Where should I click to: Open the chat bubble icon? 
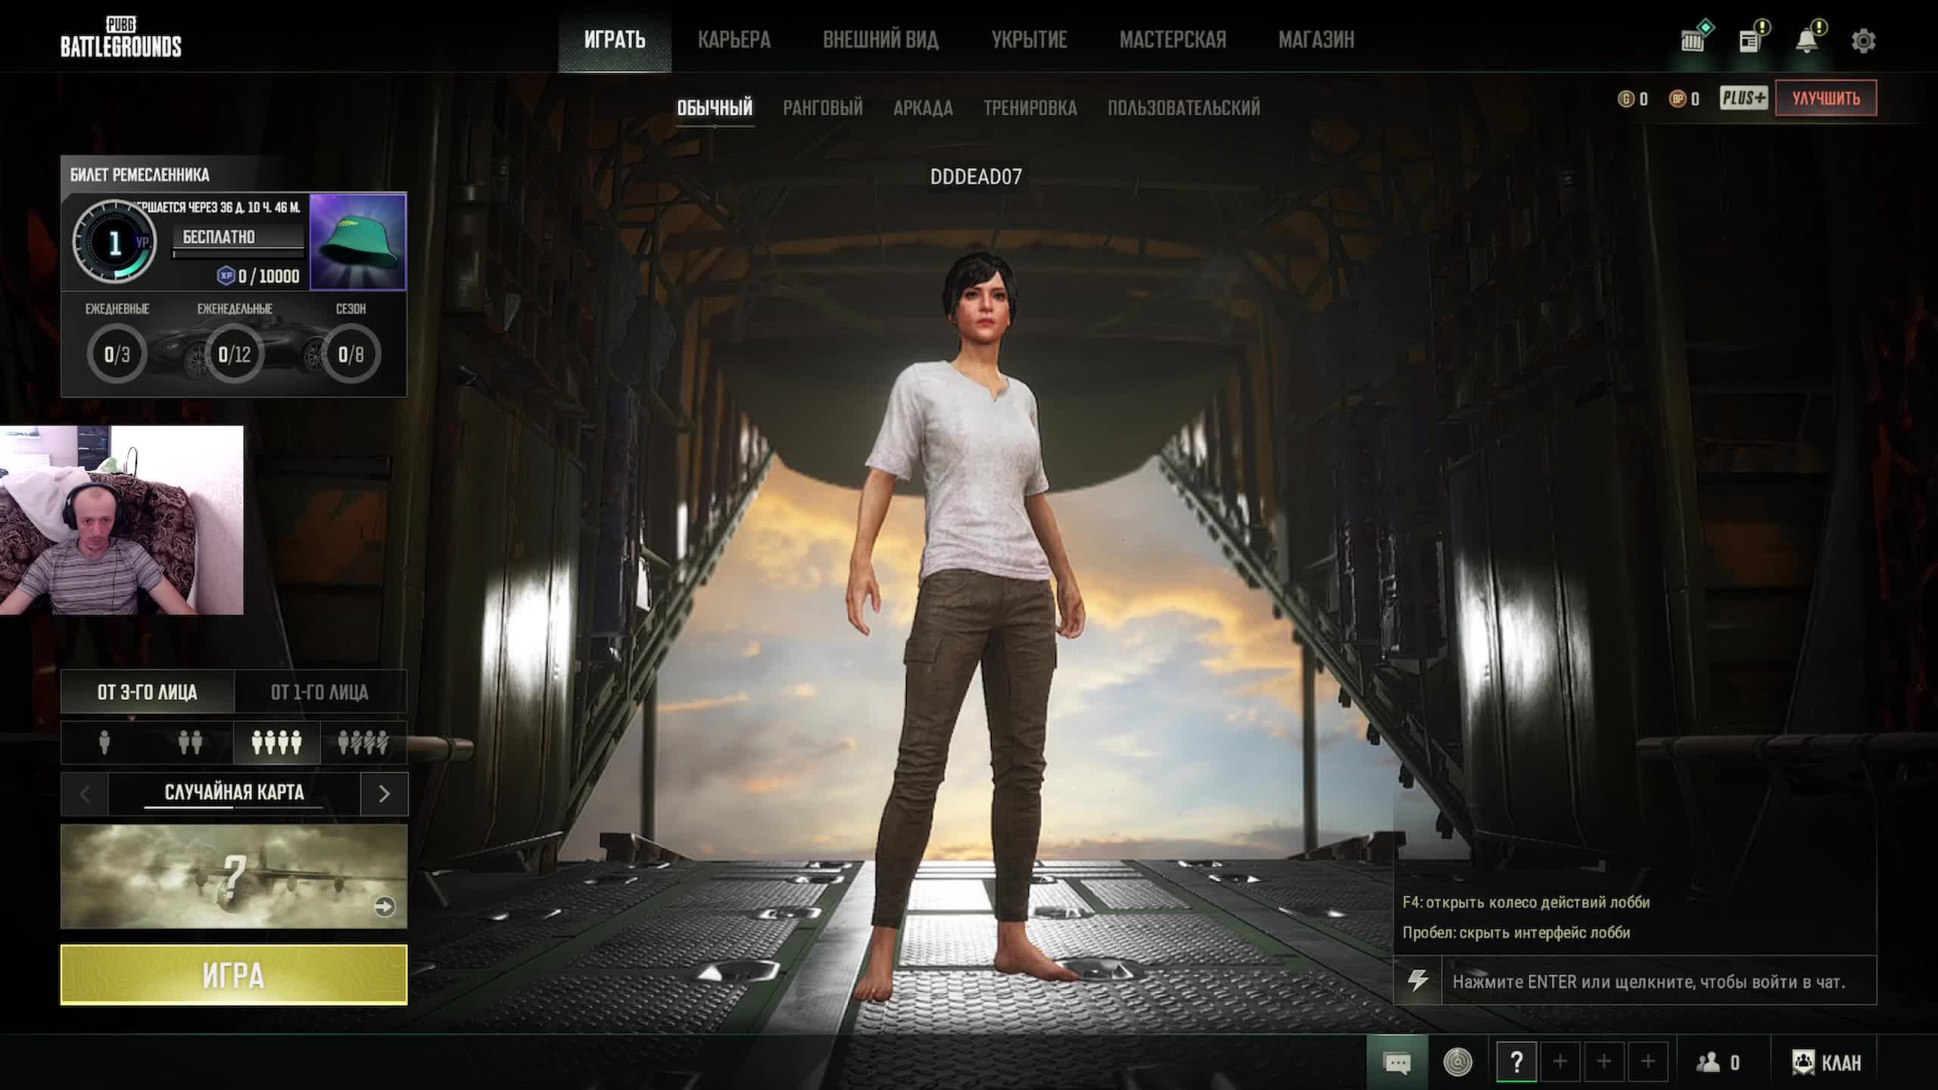tap(1397, 1063)
